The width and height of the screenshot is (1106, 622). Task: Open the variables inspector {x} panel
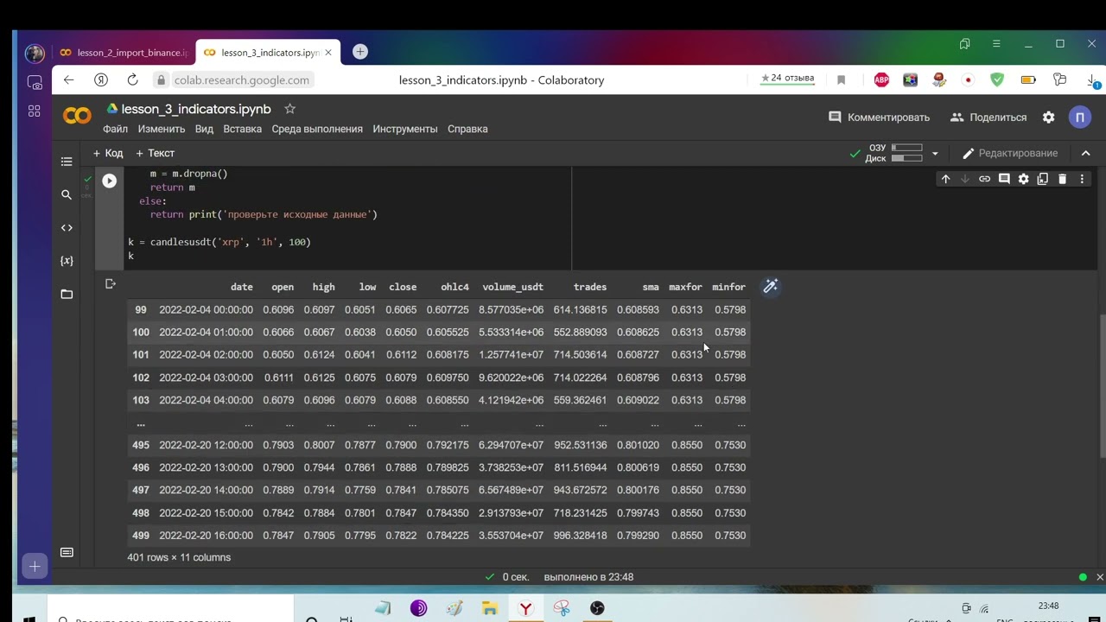[x=67, y=261]
